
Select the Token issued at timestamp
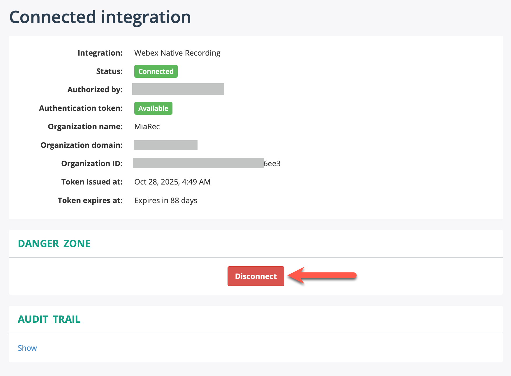click(172, 182)
